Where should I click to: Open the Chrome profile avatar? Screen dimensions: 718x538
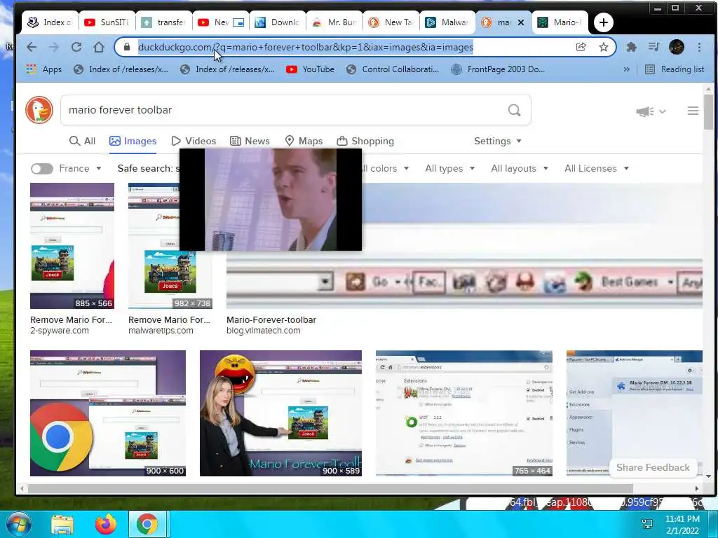pyautogui.click(x=677, y=47)
